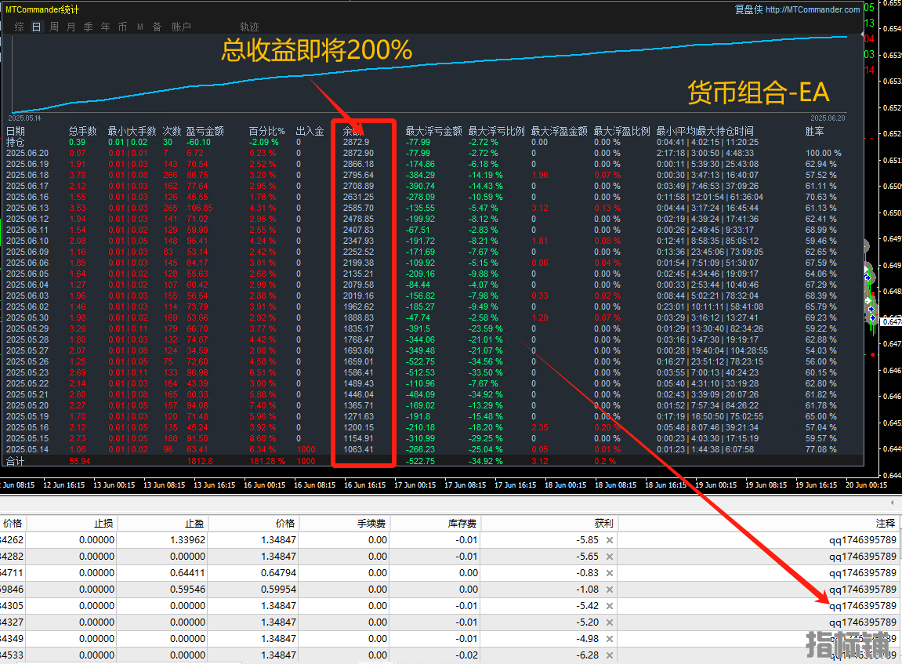Close the order showing profit -5.65
This screenshot has height=664, width=902.
[609, 557]
